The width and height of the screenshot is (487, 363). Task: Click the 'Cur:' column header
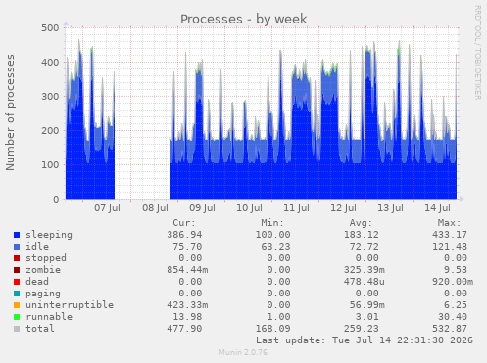point(184,223)
